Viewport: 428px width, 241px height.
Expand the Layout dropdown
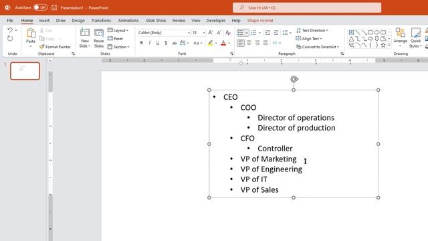pyautogui.click(x=118, y=30)
